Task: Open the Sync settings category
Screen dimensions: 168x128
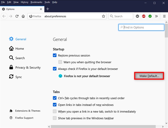Action: tap(16, 77)
